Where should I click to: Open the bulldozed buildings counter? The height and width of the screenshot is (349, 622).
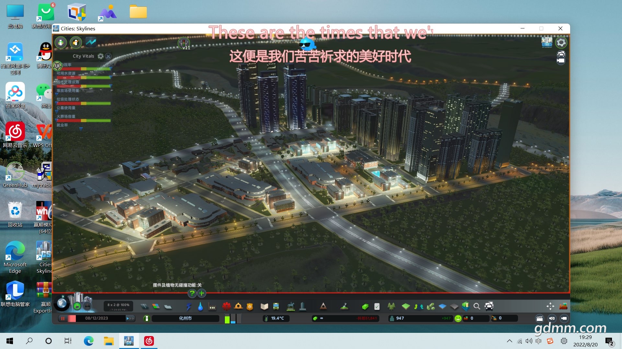[x=476, y=318]
